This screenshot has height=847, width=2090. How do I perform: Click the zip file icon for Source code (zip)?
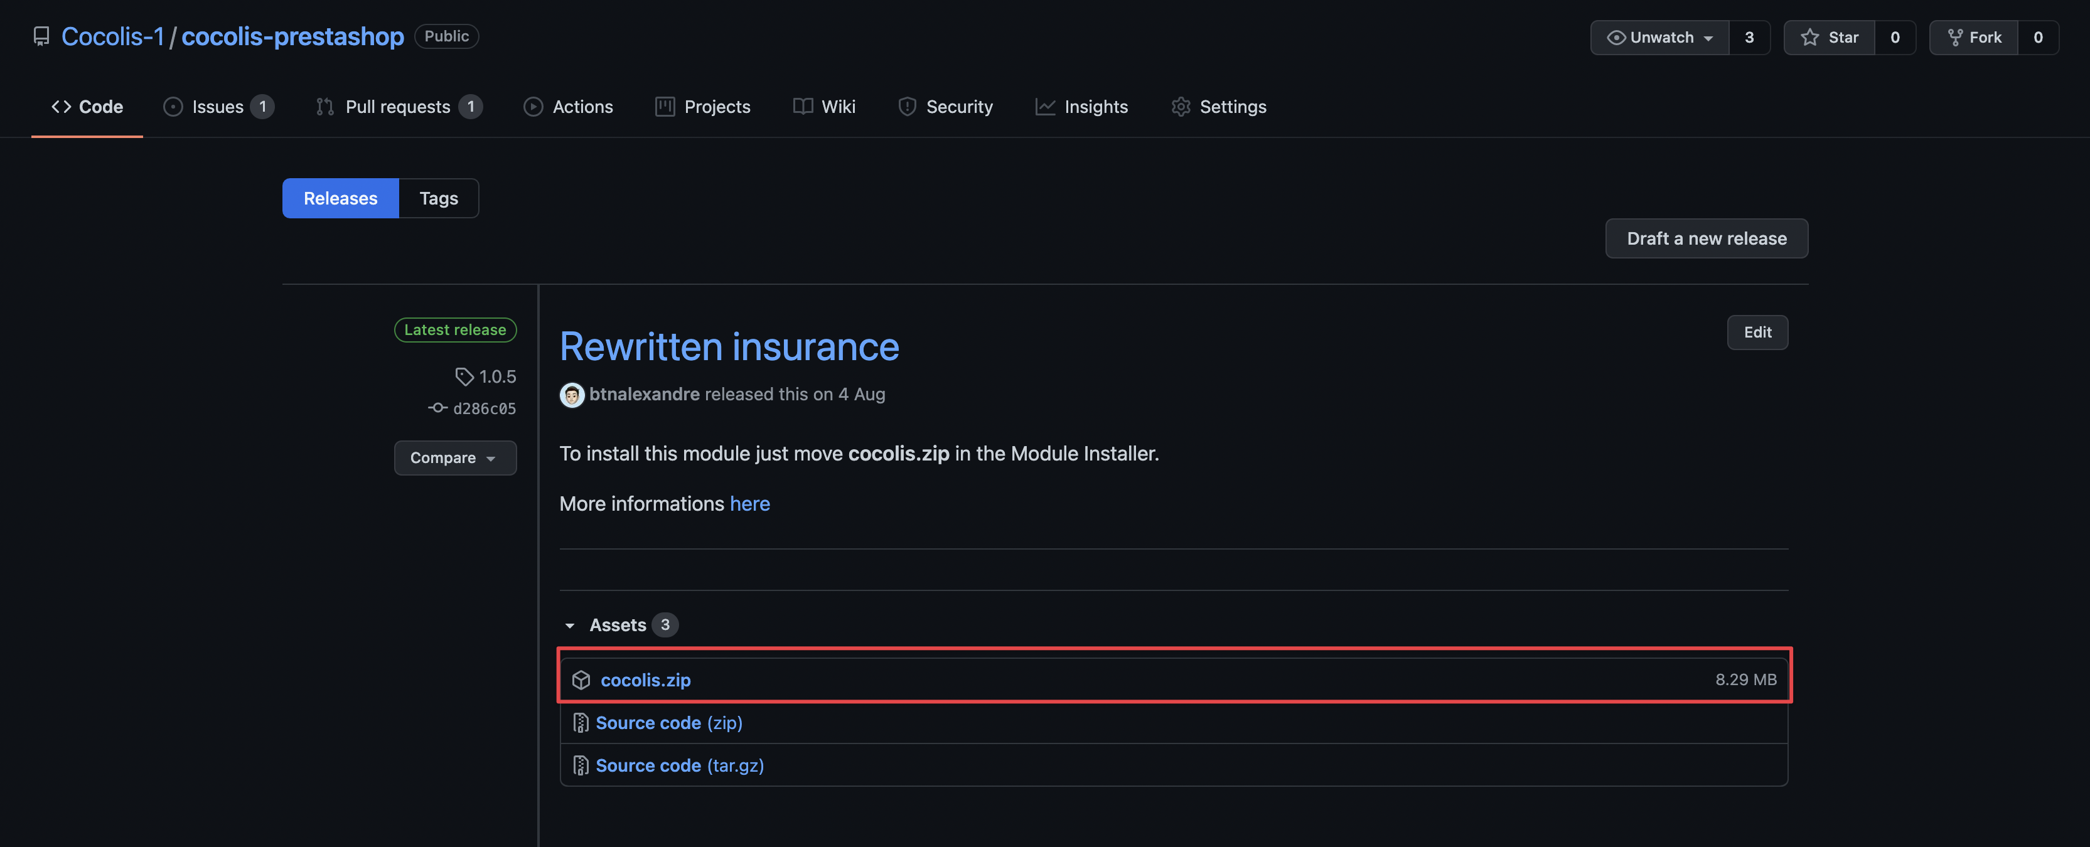pos(580,723)
